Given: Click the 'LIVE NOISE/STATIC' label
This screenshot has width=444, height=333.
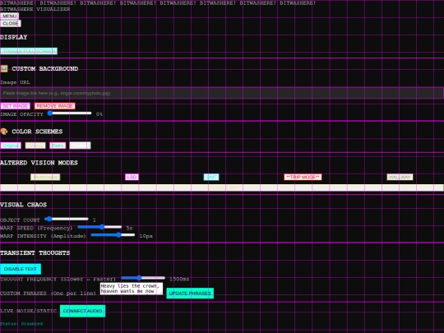Looking at the screenshot, I should (28, 311).
